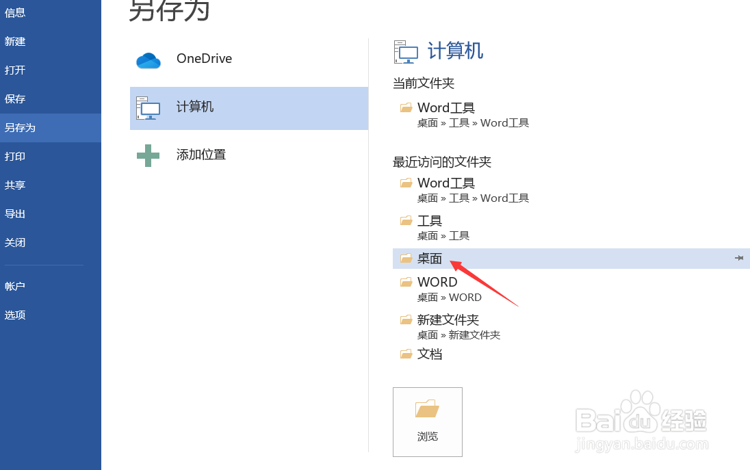Click folder icon beside WORD recent folder
The height and width of the screenshot is (470, 750).
406,282
